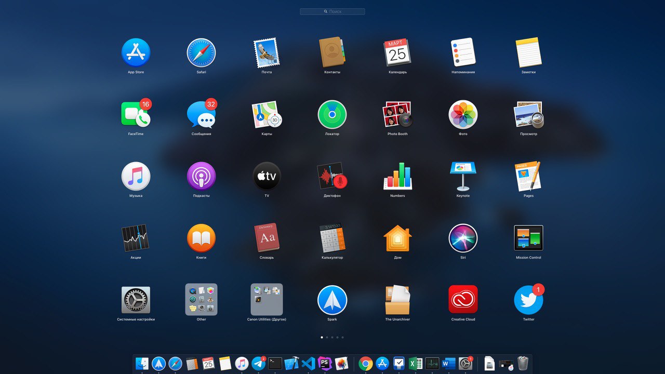Launch Xcode from the Dock
Viewport: 665px width, 374px height.
coord(291,363)
